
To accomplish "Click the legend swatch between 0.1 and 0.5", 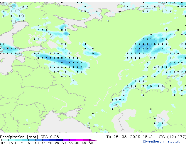I will [x=5, y=140].
